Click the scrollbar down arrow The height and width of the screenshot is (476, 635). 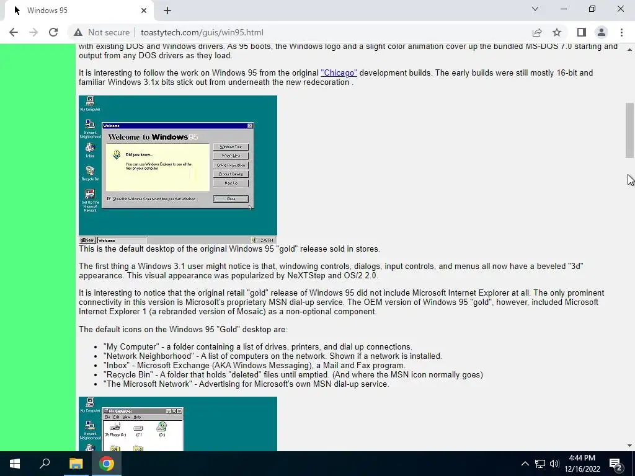(x=629, y=446)
